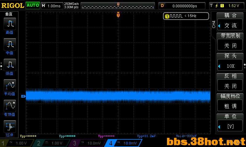Image resolution: width=246 pixels, height=147 pixels.
Task: Select the 平均值 average measurement icon
Action: click(x=10, y=85)
